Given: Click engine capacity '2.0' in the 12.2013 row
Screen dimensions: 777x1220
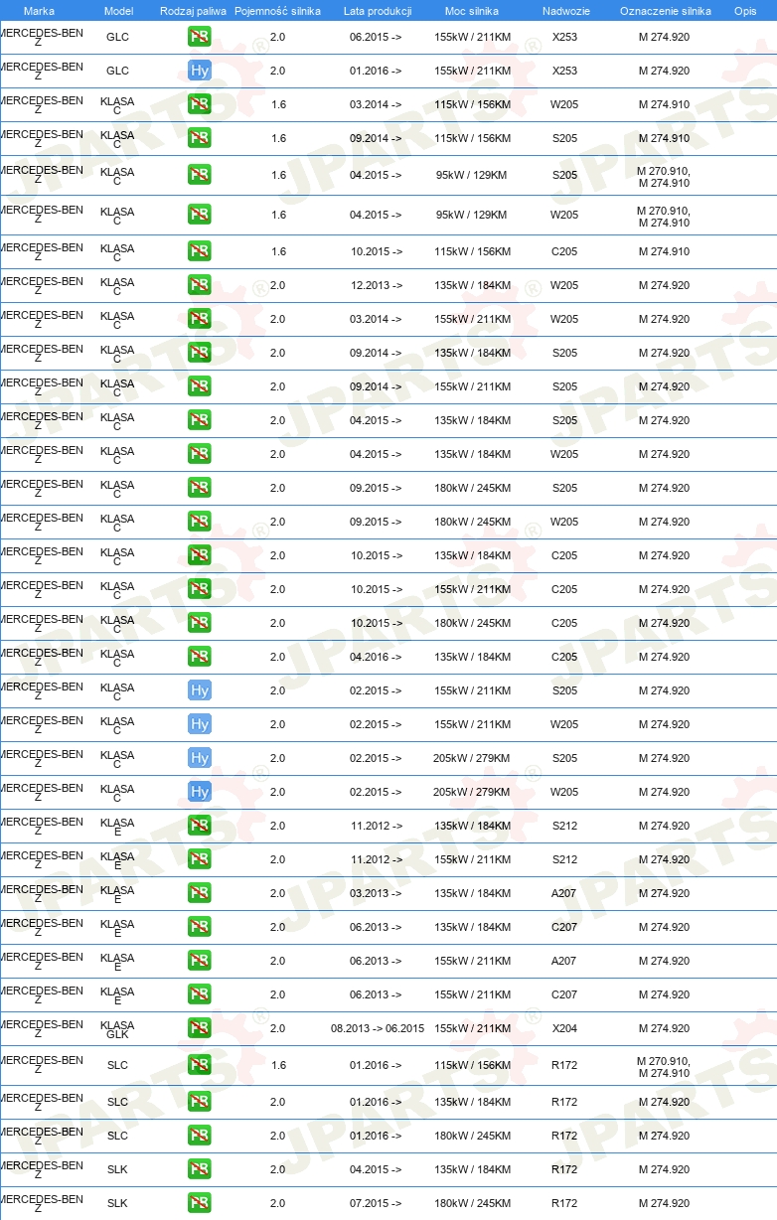Looking at the screenshot, I should coord(278,286).
